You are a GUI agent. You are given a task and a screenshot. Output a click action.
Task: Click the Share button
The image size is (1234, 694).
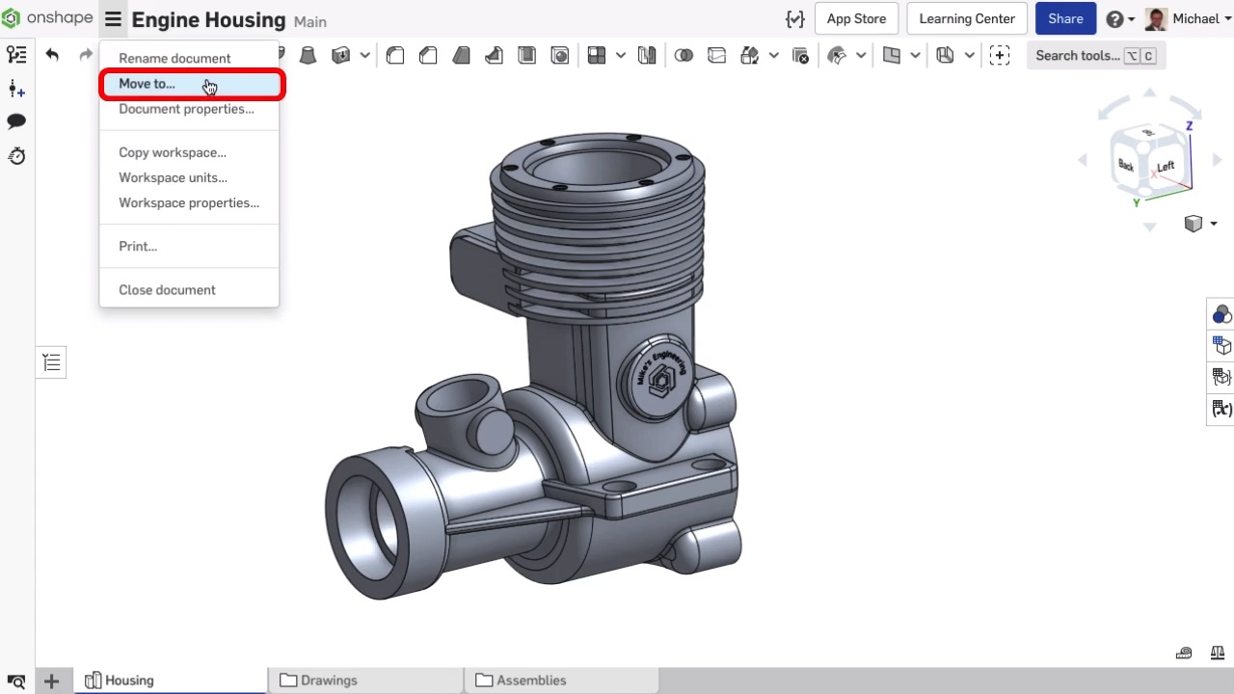[x=1065, y=19]
